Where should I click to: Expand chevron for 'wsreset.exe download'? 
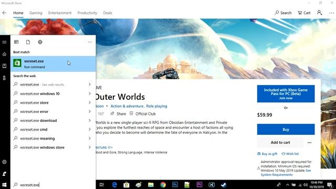[x=90, y=120]
